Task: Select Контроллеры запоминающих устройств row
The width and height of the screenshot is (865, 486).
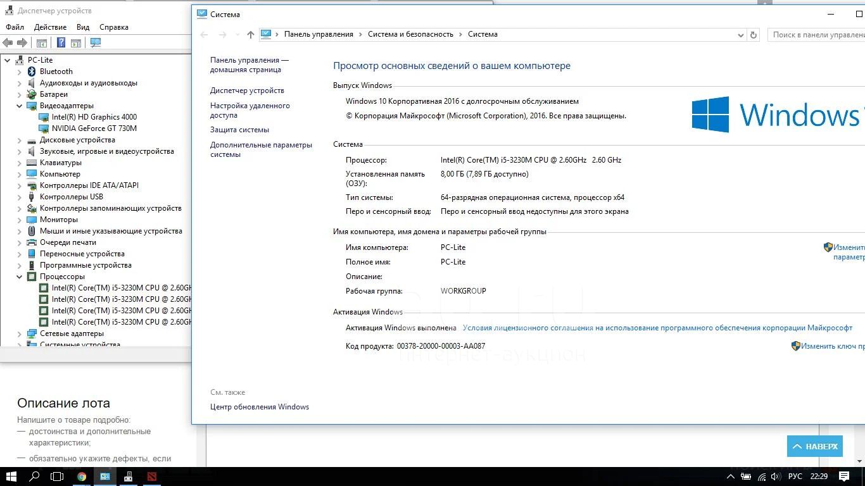Action: 111,208
